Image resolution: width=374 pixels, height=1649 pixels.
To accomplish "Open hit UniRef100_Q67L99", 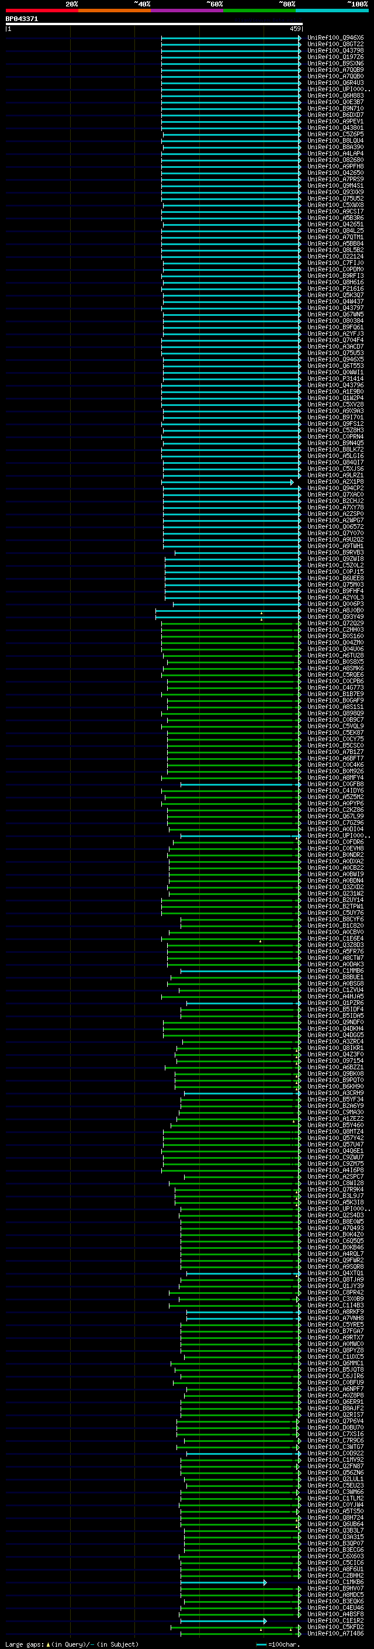I will pyautogui.click(x=335, y=816).
